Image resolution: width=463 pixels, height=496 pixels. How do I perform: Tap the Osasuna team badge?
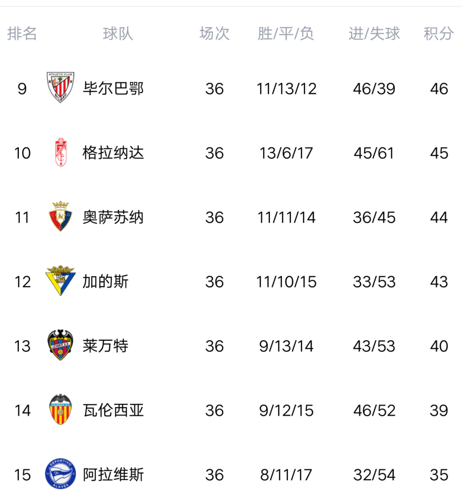(x=61, y=216)
